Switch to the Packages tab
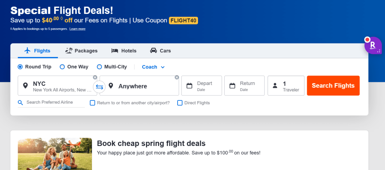The image size is (385, 170). [81, 51]
